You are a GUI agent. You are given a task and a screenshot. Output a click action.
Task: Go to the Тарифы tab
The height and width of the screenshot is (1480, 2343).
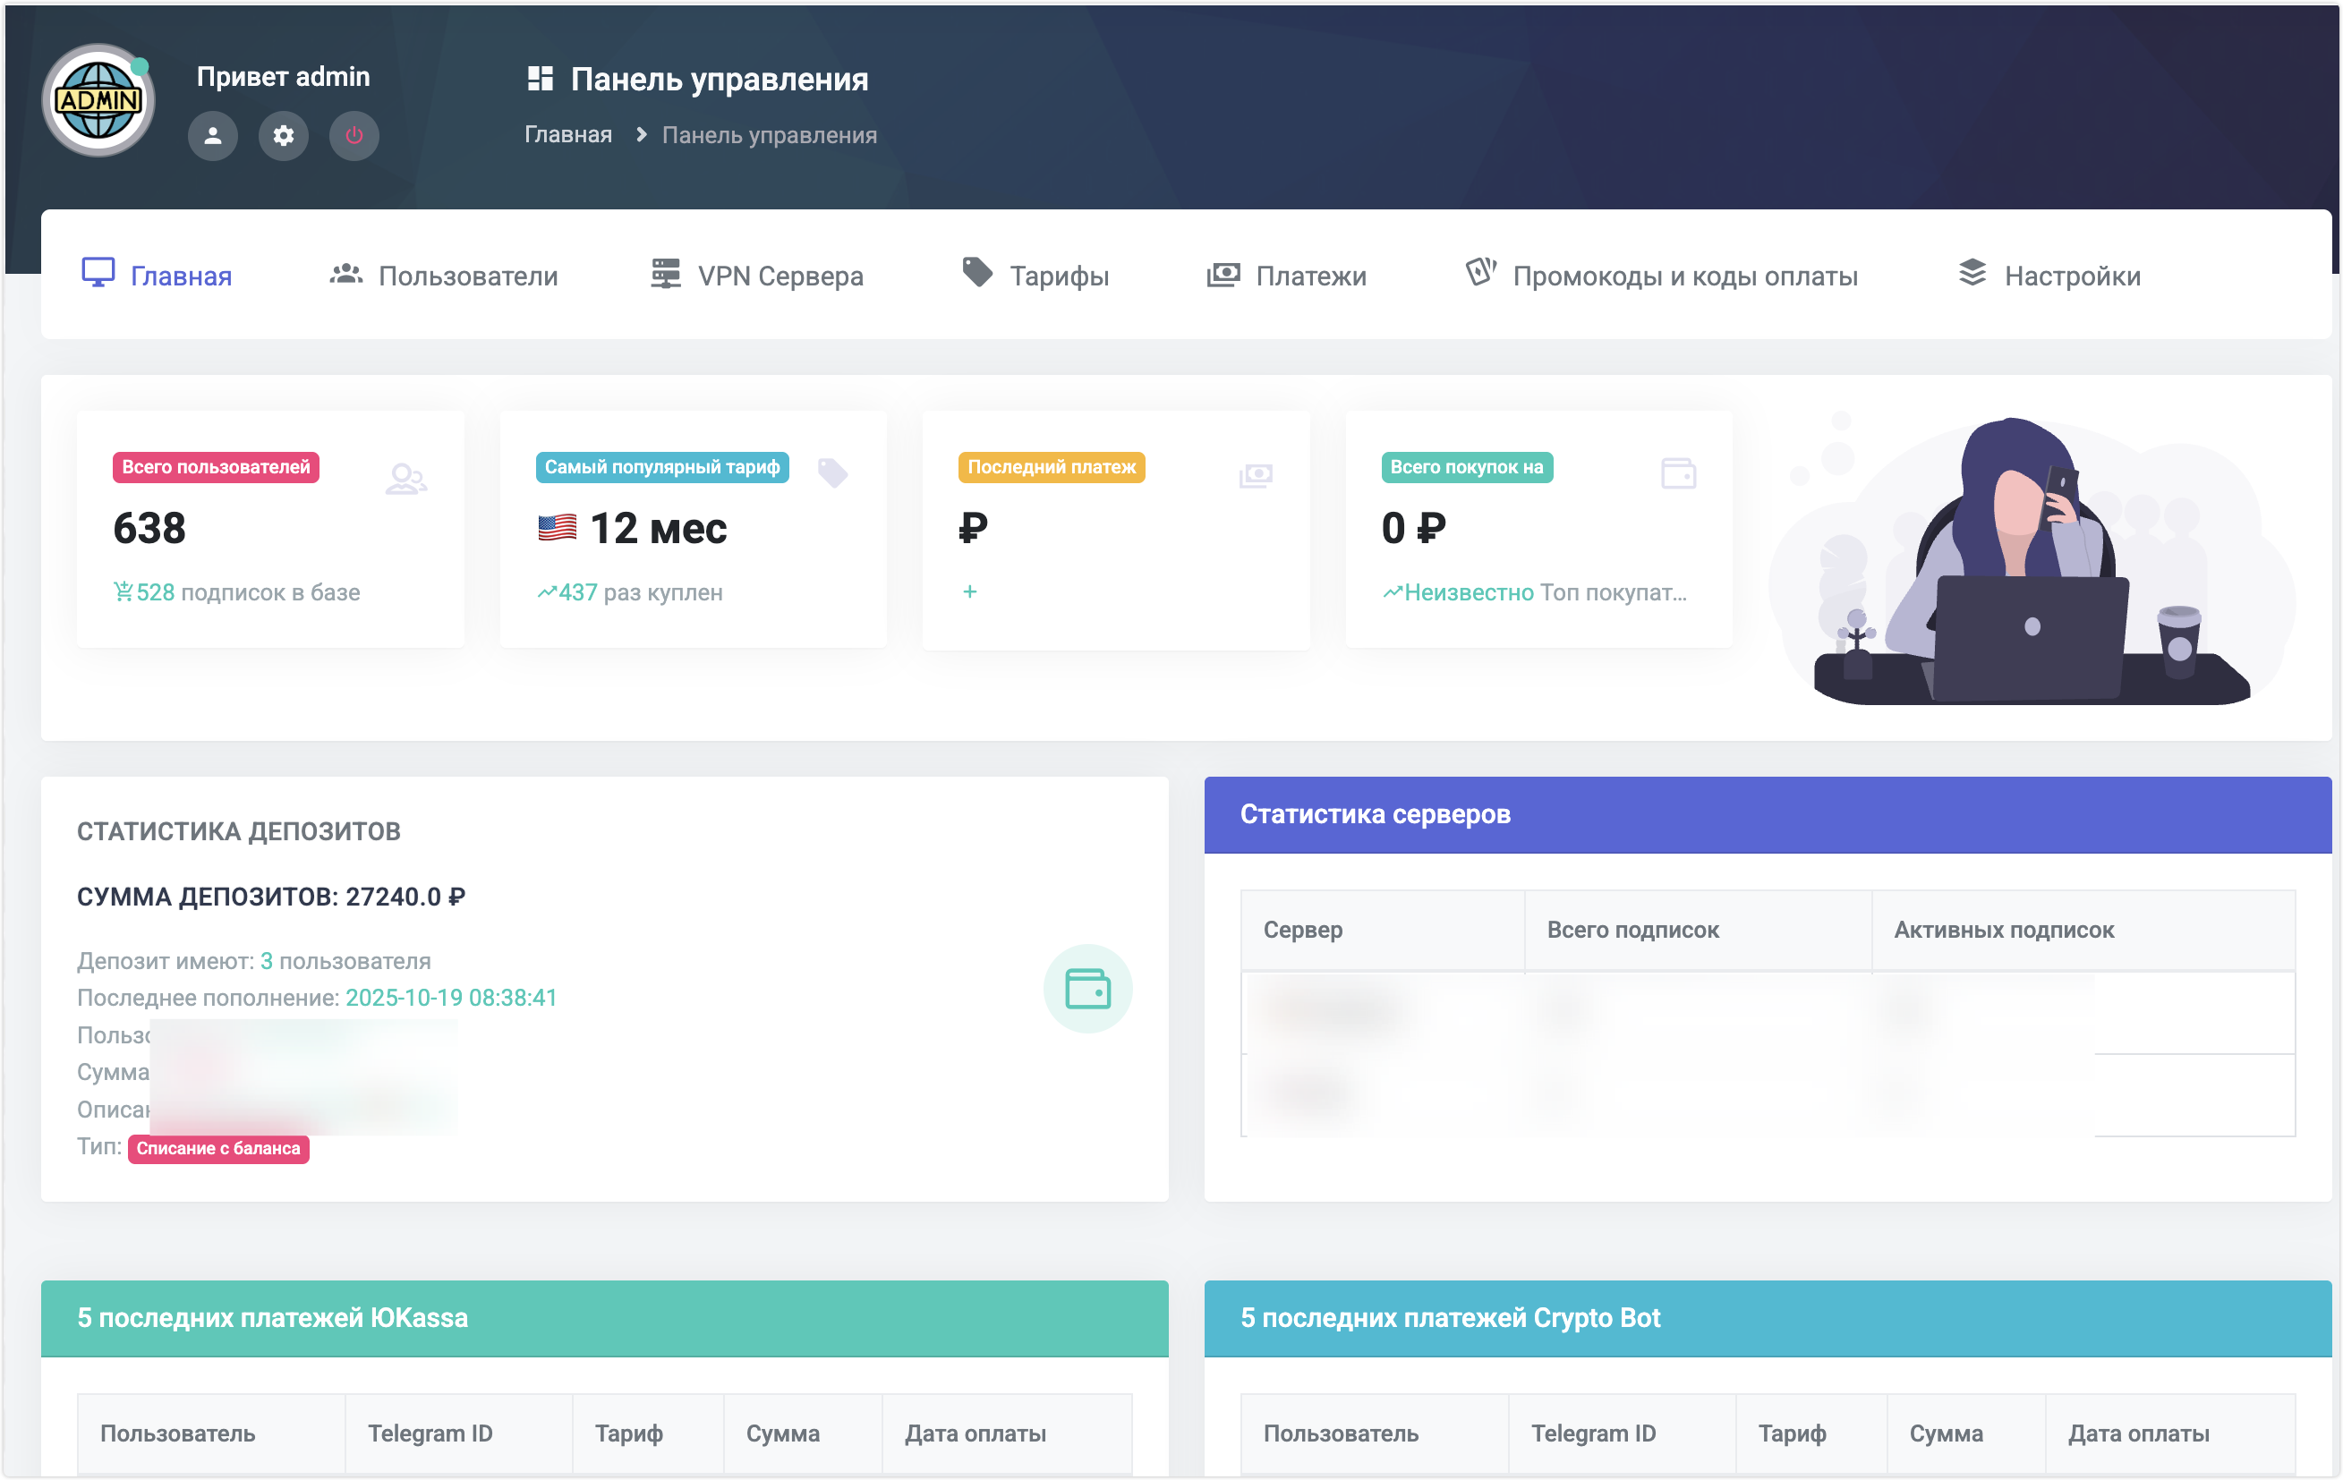pos(1035,276)
